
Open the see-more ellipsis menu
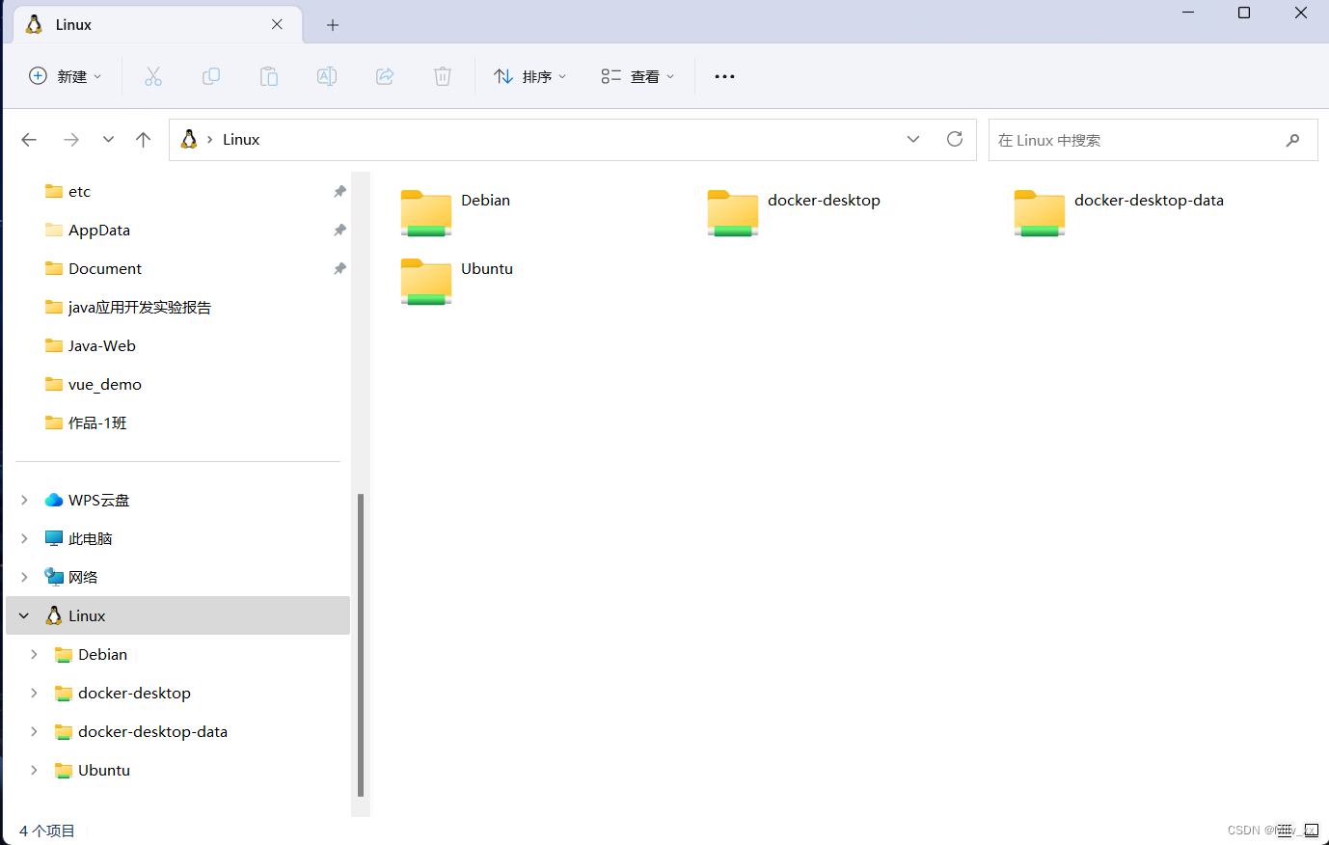tap(724, 76)
